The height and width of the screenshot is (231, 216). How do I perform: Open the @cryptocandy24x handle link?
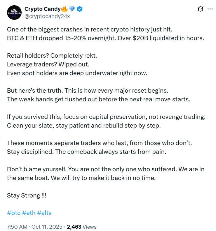click(47, 16)
